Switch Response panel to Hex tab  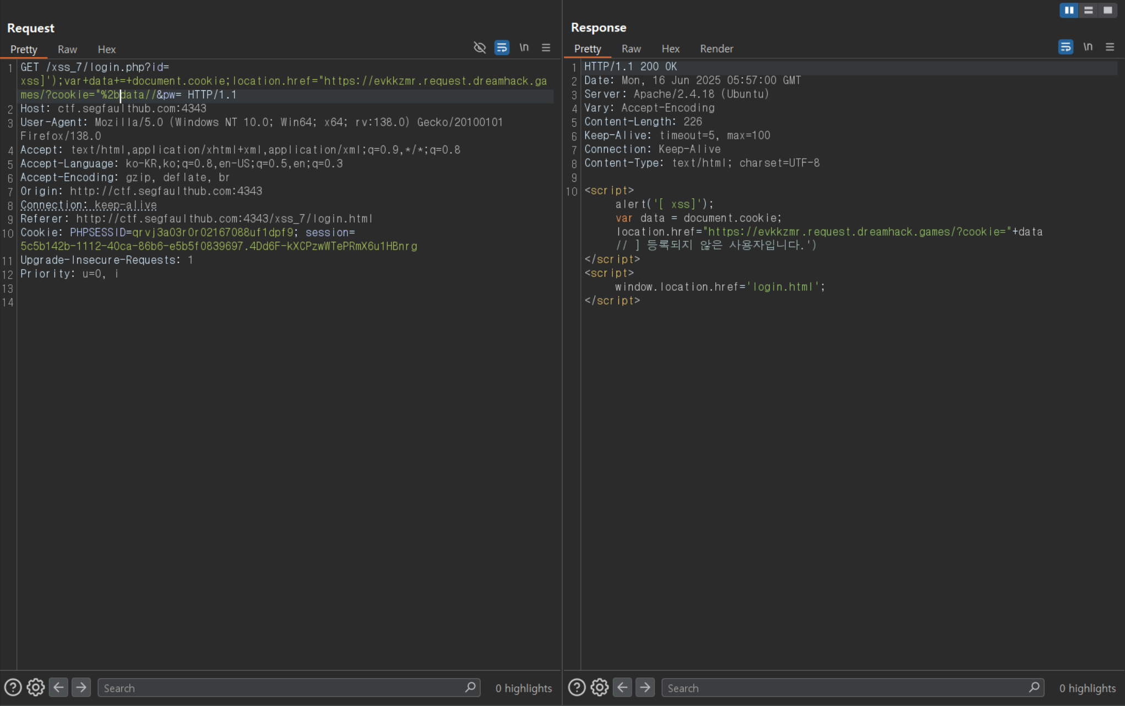click(x=670, y=48)
